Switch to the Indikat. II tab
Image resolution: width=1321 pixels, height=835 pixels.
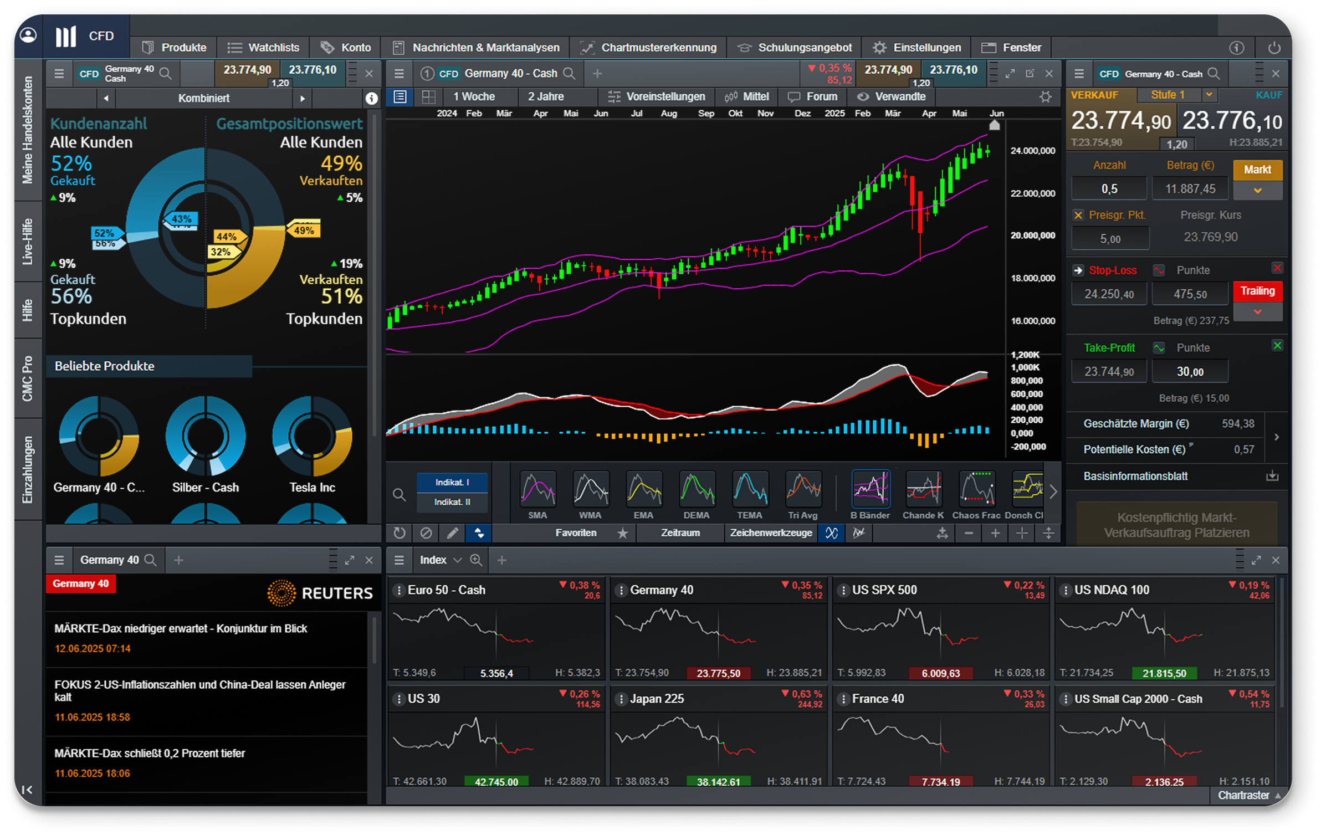coord(452,502)
